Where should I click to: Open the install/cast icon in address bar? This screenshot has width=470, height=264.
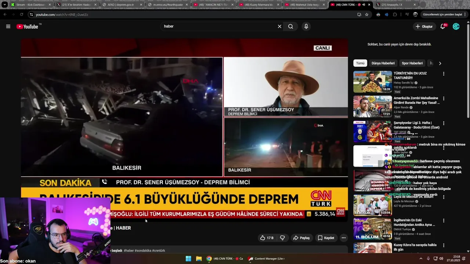point(359,15)
